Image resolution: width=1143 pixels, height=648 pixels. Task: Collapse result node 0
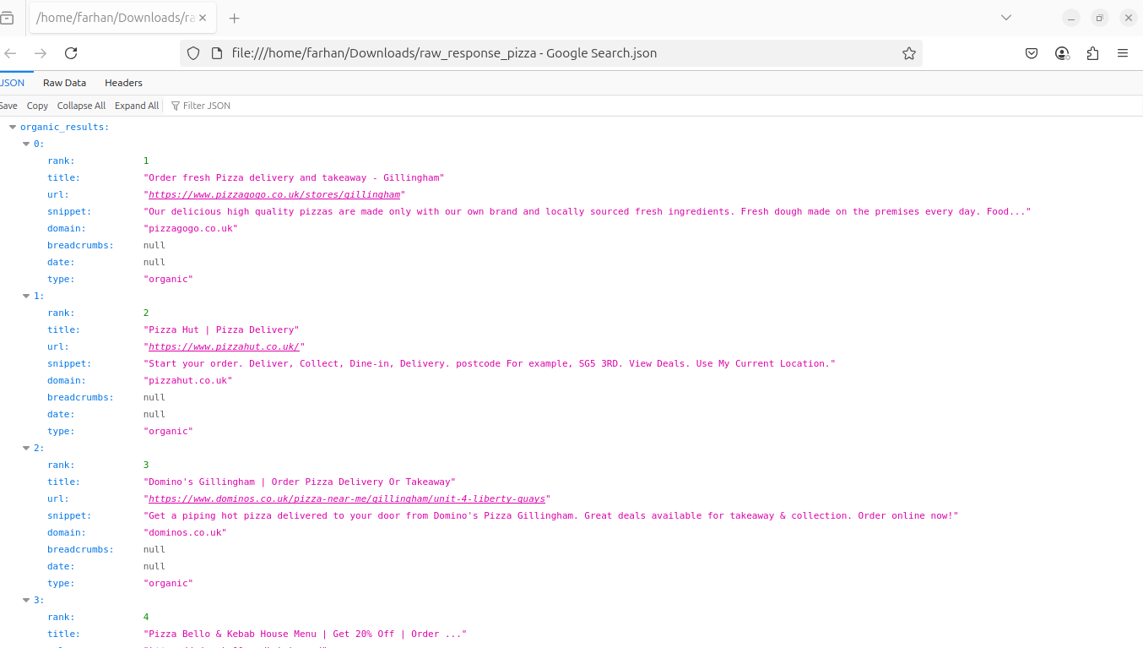pos(26,144)
